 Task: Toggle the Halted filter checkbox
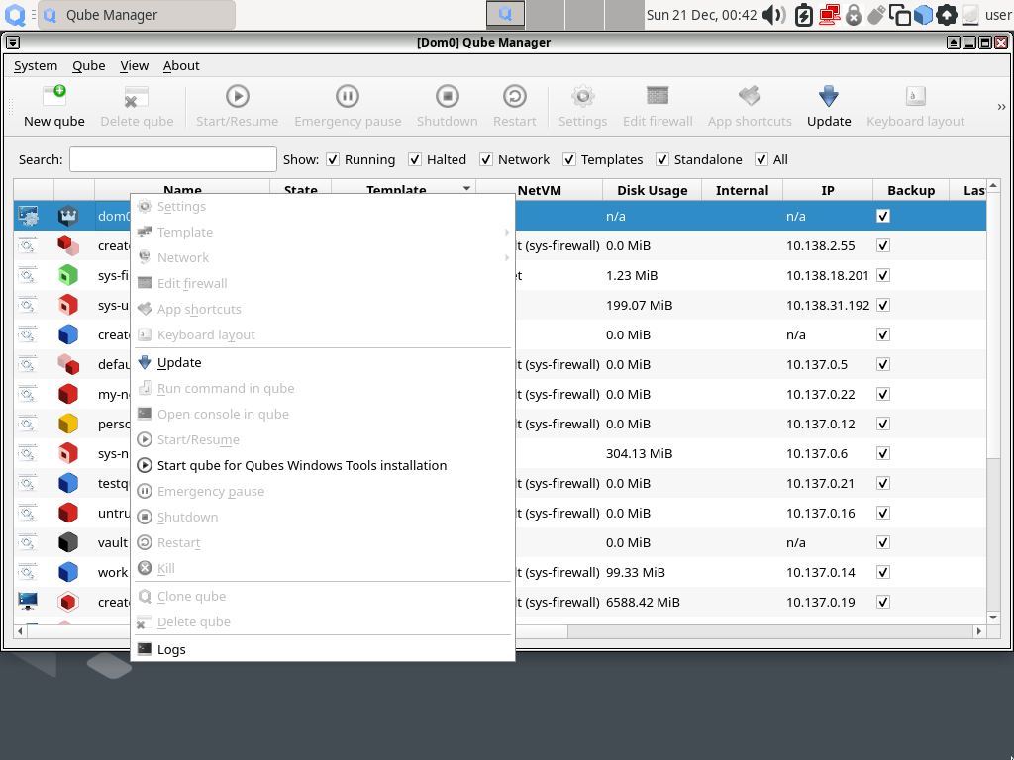(x=416, y=159)
